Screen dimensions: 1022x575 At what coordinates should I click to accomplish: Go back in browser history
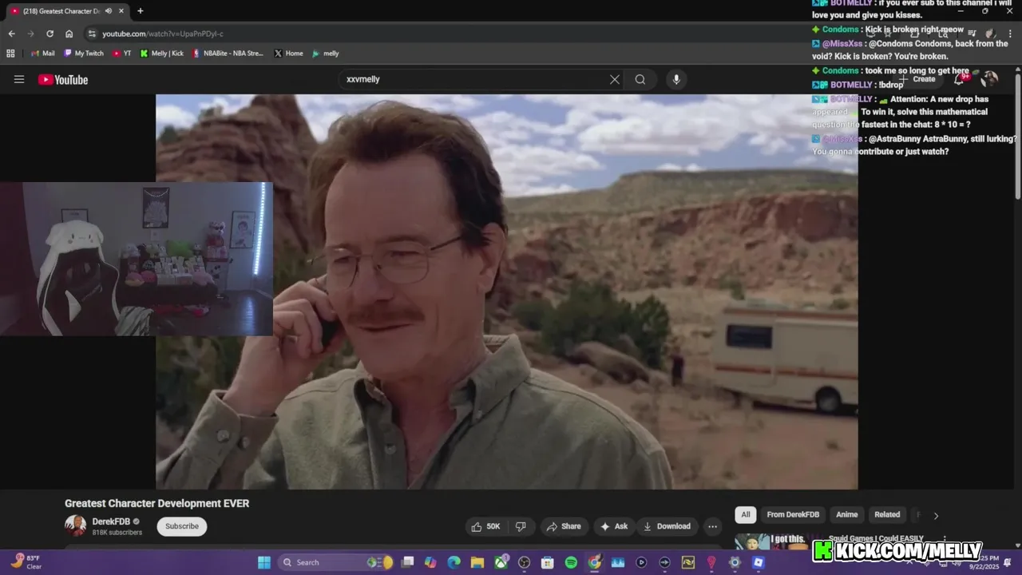(11, 34)
